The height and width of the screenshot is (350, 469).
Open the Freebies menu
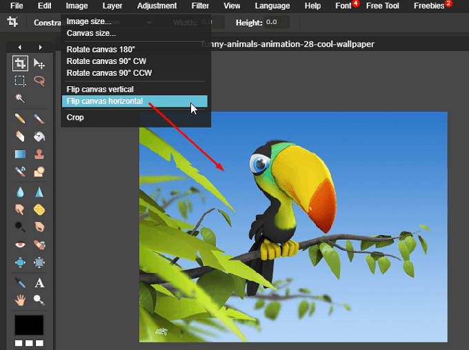click(x=429, y=6)
